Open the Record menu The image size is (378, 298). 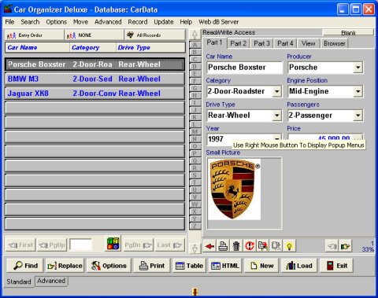[138, 22]
